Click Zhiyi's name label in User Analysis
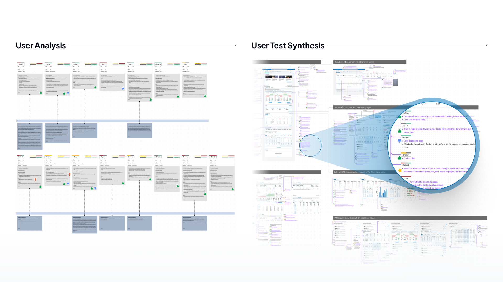503x282 pixels. coord(75,157)
